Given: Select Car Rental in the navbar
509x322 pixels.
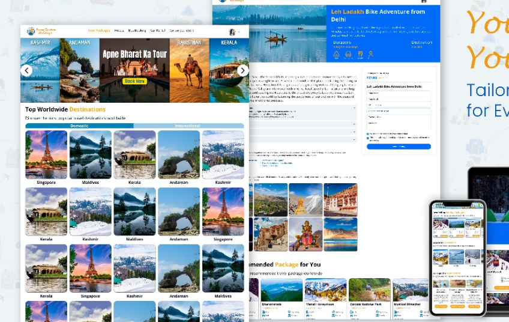Looking at the screenshot, I should (x=158, y=31).
